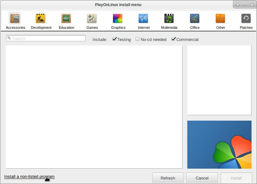Select the Education category icon
This screenshot has width=257, height=184.
point(66,18)
